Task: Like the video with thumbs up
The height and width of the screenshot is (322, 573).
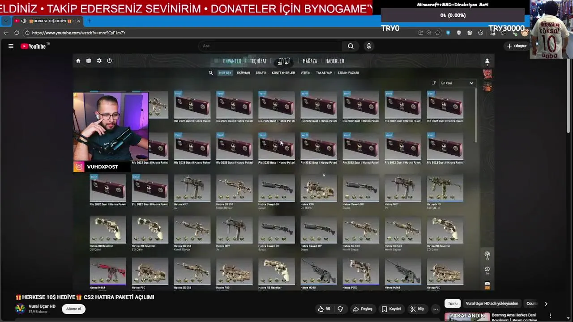Action: point(324,309)
